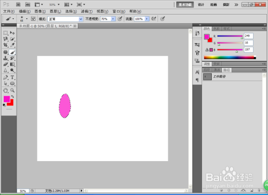Open the Clone Source panel icon
Image resolution: width=268 pixels, height=195 pixels.
coord(197,61)
